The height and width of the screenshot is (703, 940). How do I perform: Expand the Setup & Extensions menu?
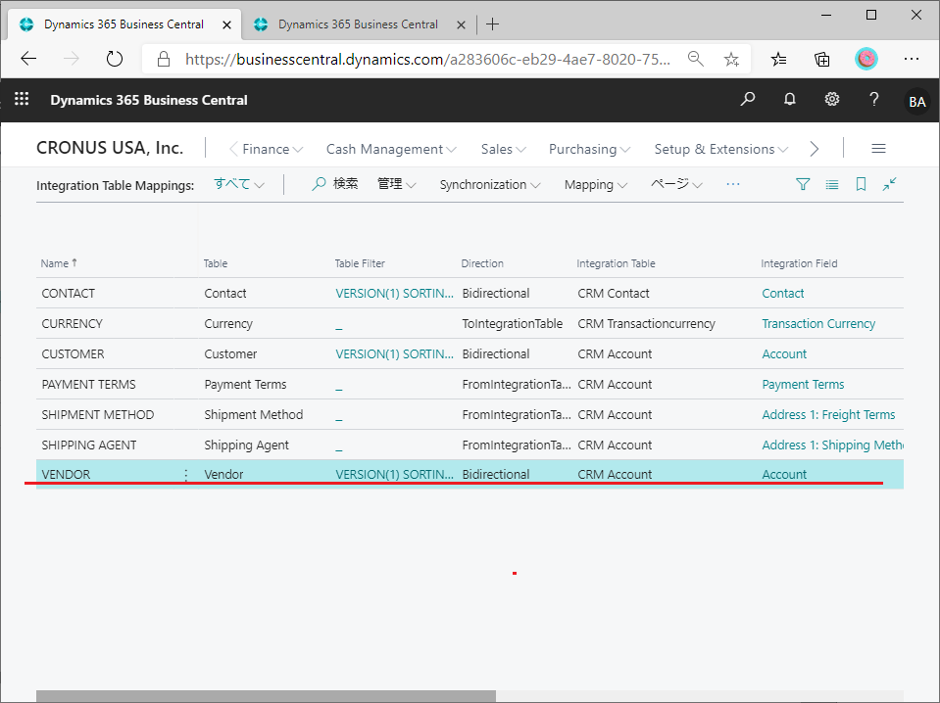[720, 149]
